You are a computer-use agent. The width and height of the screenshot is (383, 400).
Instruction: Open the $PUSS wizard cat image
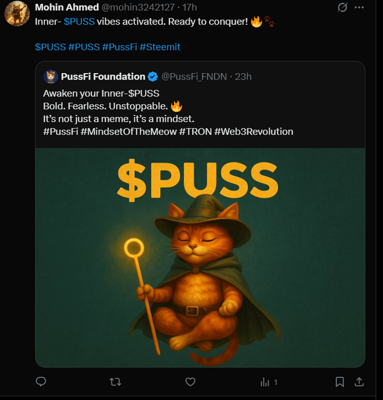200,257
